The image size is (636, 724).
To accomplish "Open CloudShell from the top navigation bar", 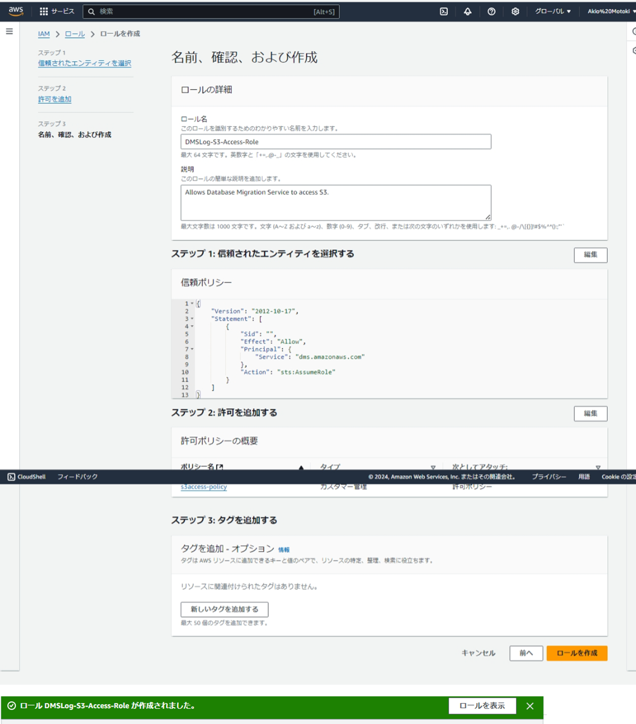I will [444, 11].
